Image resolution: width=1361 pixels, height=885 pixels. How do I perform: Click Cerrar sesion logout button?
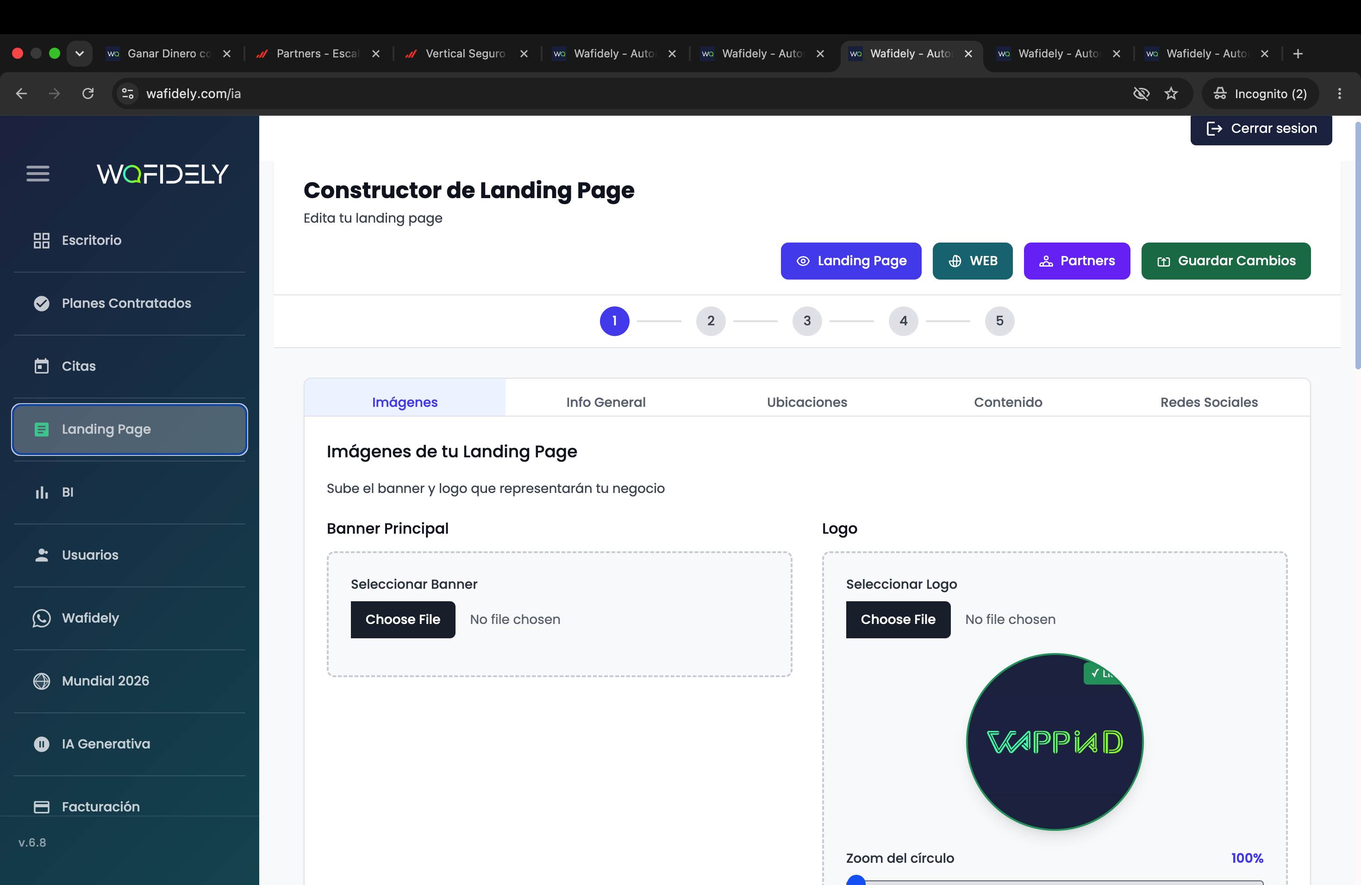pos(1261,129)
